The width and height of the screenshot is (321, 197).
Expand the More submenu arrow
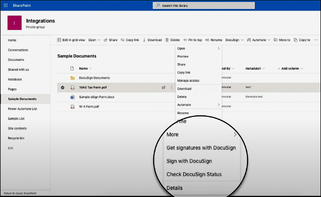[235, 134]
